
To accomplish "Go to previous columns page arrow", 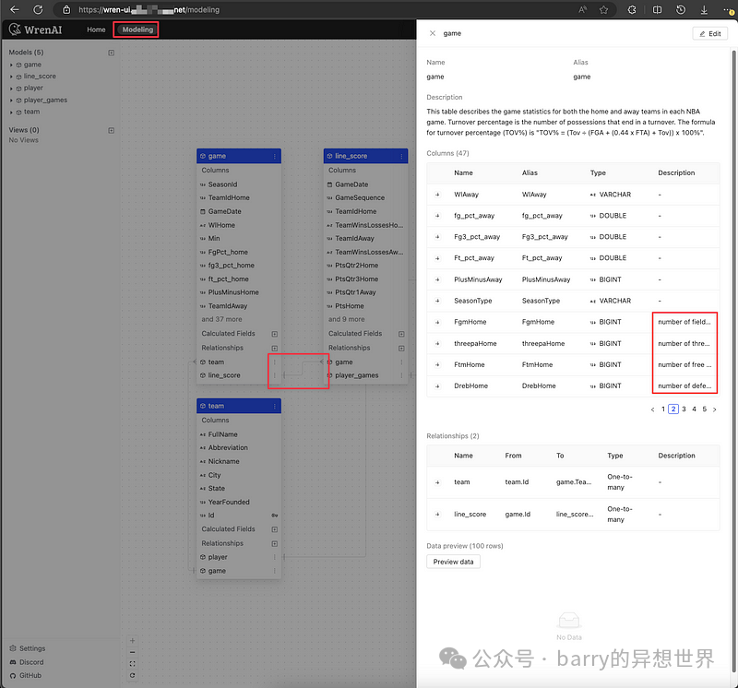I will pyautogui.click(x=652, y=409).
